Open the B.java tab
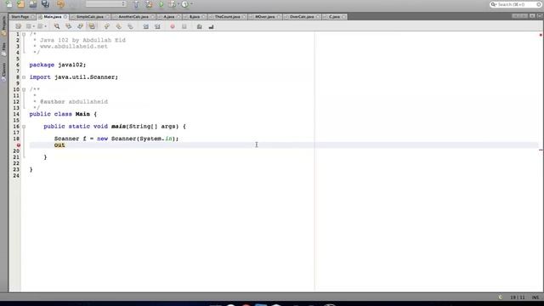The width and height of the screenshot is (544, 306). (195, 17)
